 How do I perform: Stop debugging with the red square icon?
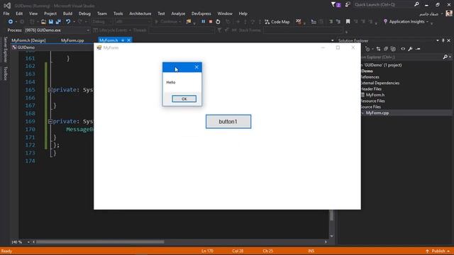point(211,22)
